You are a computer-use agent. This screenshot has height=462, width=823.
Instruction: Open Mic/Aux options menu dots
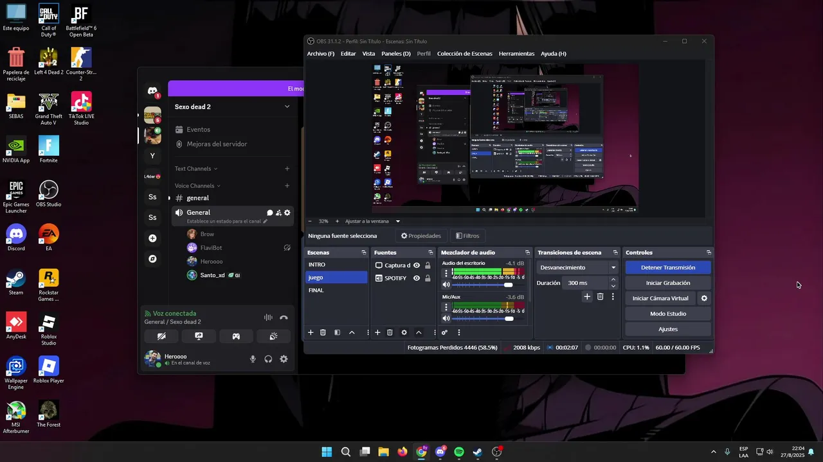[x=446, y=307]
